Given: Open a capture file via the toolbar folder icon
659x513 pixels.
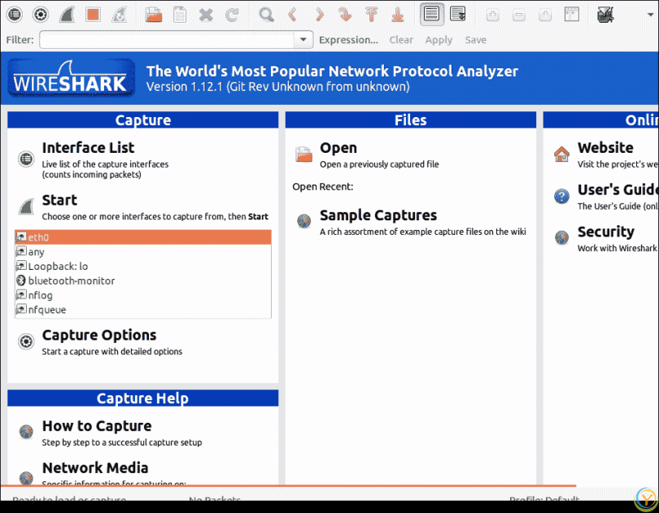Looking at the screenshot, I should [153, 14].
